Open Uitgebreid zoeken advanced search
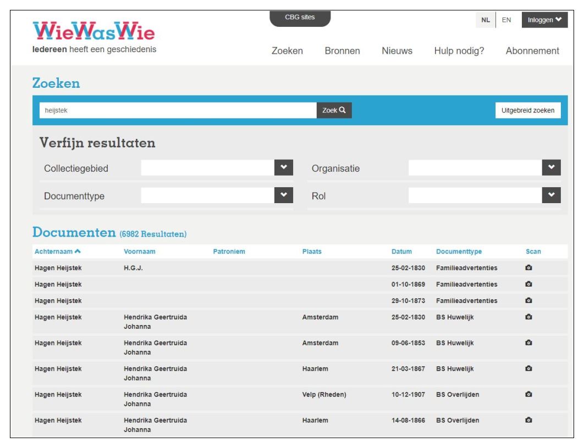The image size is (584, 448). [x=527, y=110]
